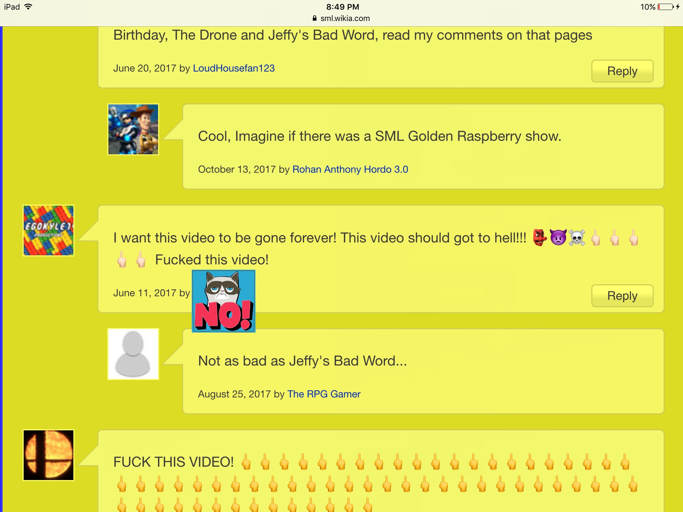683x512 pixels.
Task: Tap the 'FUCK THIS VIDEO!' comment text
Action: [x=173, y=462]
